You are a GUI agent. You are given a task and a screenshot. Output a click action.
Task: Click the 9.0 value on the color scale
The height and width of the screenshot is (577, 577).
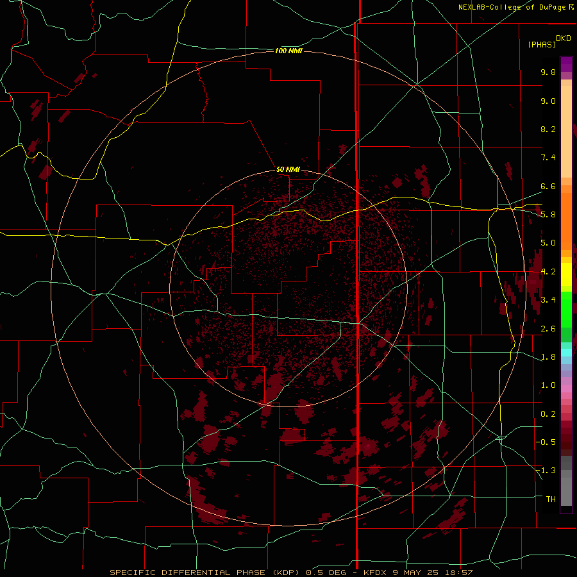click(548, 101)
